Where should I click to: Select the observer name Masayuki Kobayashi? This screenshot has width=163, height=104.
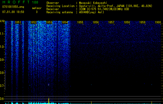(93, 3)
